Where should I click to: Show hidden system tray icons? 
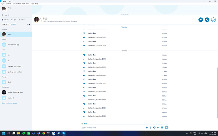pos(187,133)
